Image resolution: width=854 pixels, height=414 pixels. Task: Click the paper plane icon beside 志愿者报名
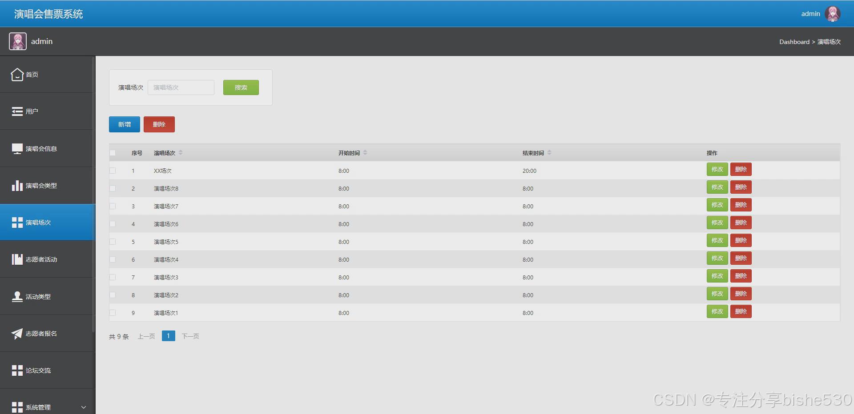(17, 334)
